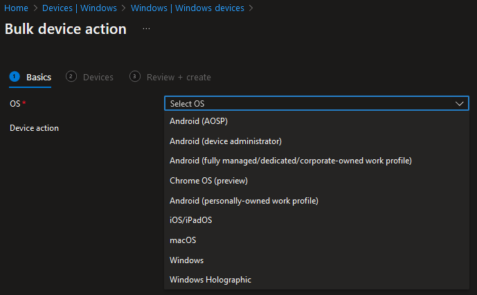Choose macOS from the OS list
477x295 pixels.
tap(316, 240)
